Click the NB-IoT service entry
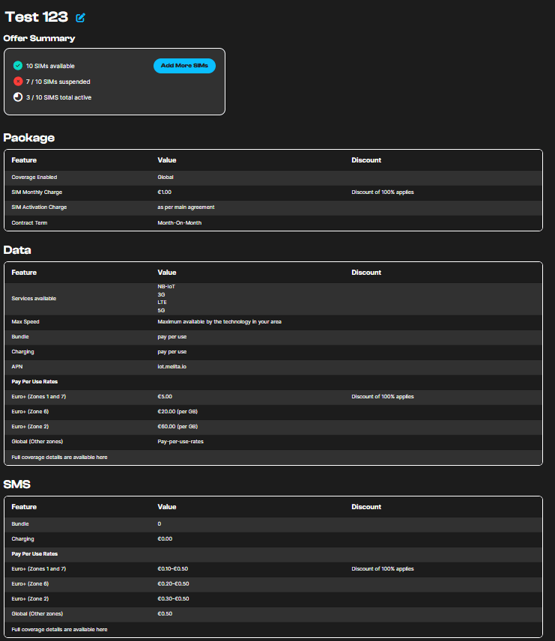The width and height of the screenshot is (555, 641). click(166, 287)
